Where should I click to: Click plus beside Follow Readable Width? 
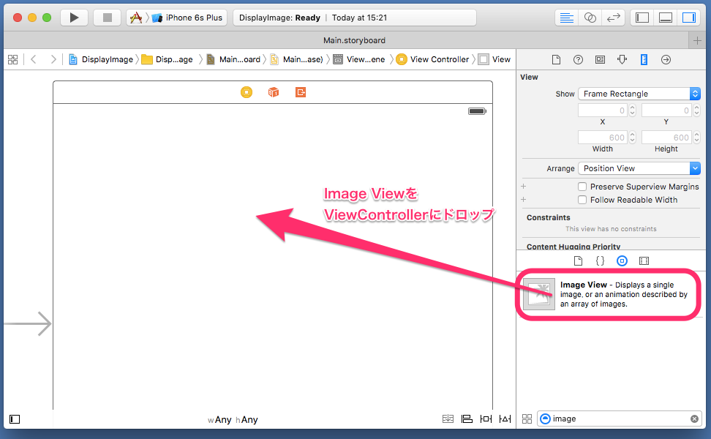tap(523, 200)
